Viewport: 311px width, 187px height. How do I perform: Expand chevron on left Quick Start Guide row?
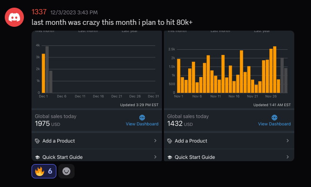point(155,157)
